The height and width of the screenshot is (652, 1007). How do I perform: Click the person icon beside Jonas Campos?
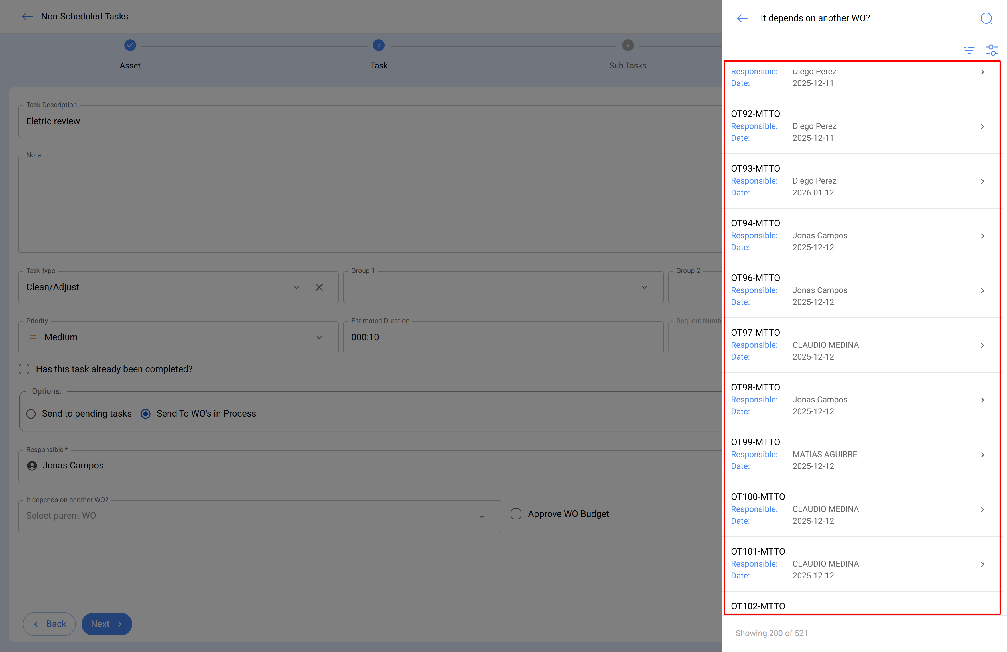click(x=32, y=466)
